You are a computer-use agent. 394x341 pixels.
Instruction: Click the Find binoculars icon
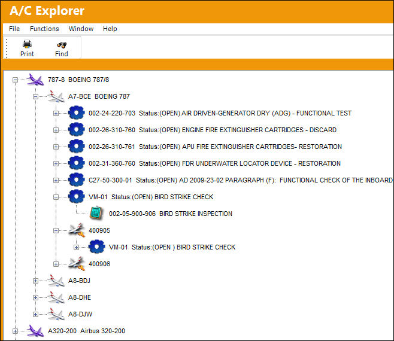coord(62,45)
